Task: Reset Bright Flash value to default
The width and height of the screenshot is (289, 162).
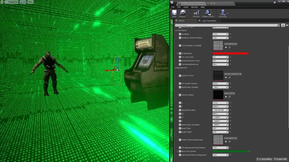Action: pos(230,128)
